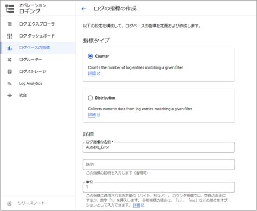Open external link icon under Counter description
This screenshot has height=211, width=257.
(x=98, y=73)
